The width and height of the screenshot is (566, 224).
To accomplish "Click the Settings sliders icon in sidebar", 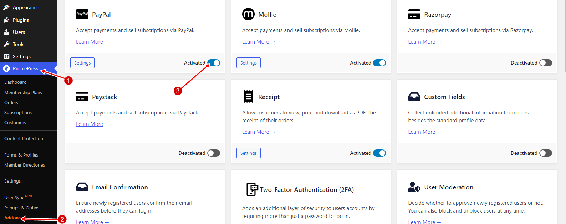I will [x=6, y=56].
